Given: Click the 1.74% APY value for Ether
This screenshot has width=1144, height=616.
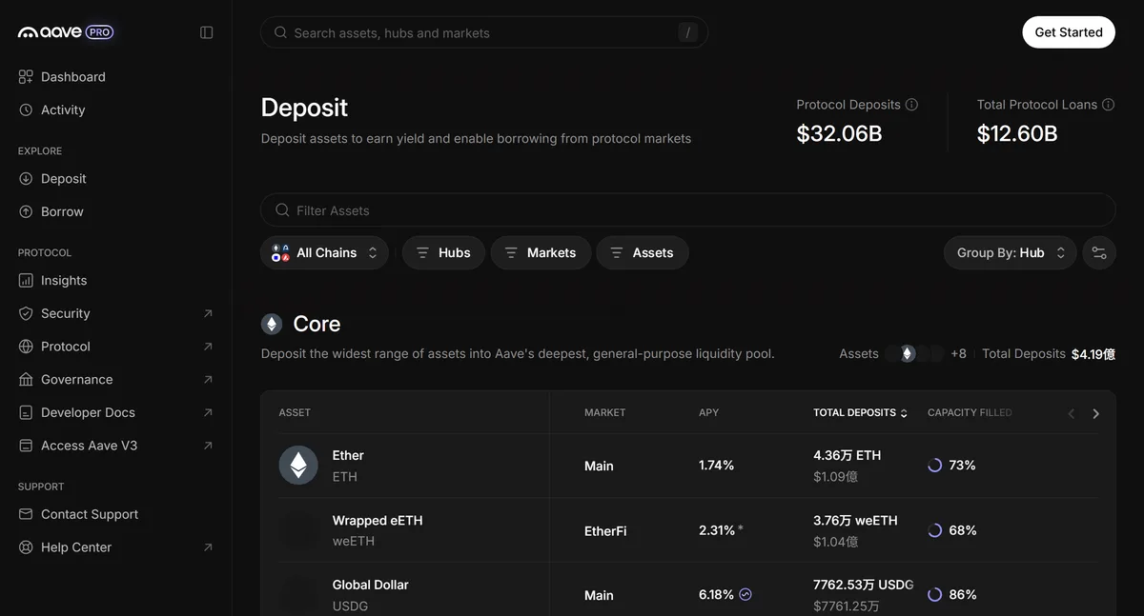Looking at the screenshot, I should point(716,466).
